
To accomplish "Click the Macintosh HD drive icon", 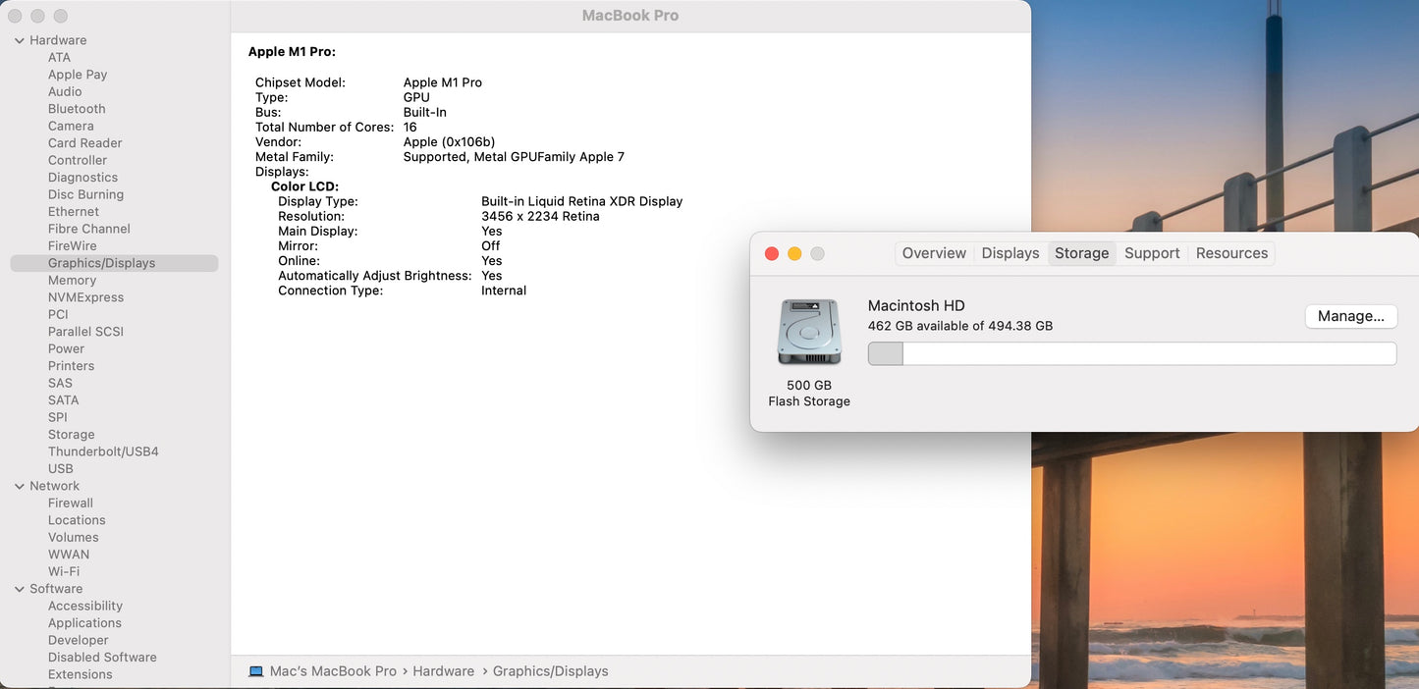I will coord(809,333).
